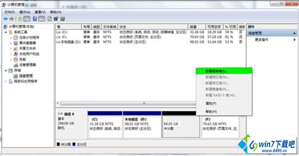Select the 性能 performance icon
299x156 pixels.
point(16,59)
